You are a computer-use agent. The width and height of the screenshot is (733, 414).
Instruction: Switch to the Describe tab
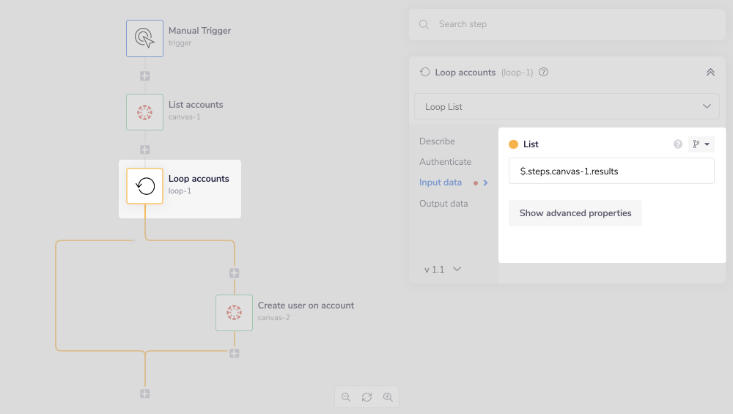pyautogui.click(x=437, y=141)
